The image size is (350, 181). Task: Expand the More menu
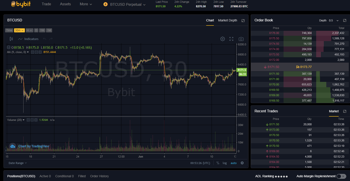pyautogui.click(x=86, y=4)
